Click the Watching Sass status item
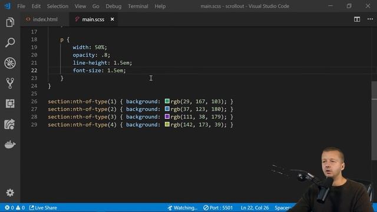The height and width of the screenshot is (212, 377). click(x=182, y=208)
